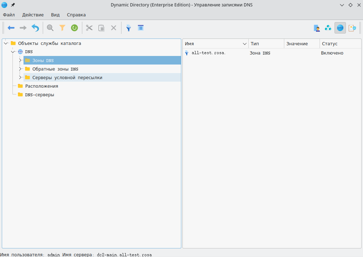363x257 pixels.
Task: Open users and organization management mode icon
Action: pyautogui.click(x=316, y=28)
